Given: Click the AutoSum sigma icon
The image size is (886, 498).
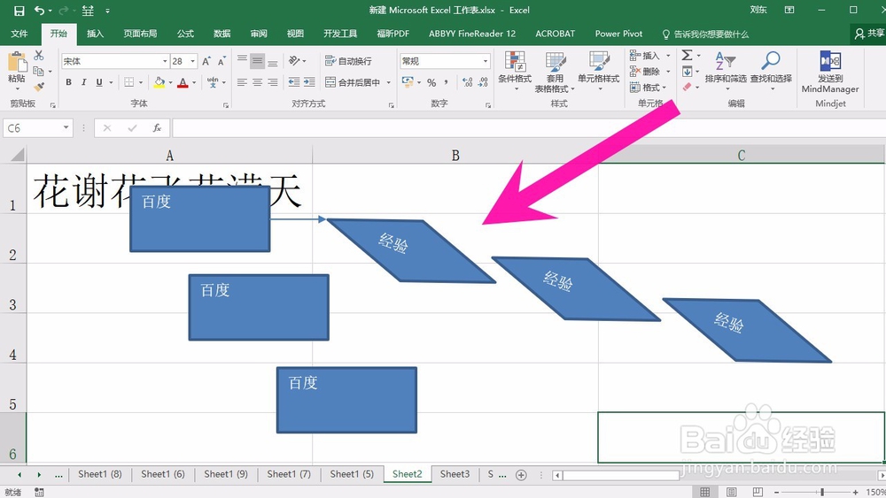Looking at the screenshot, I should 688,55.
